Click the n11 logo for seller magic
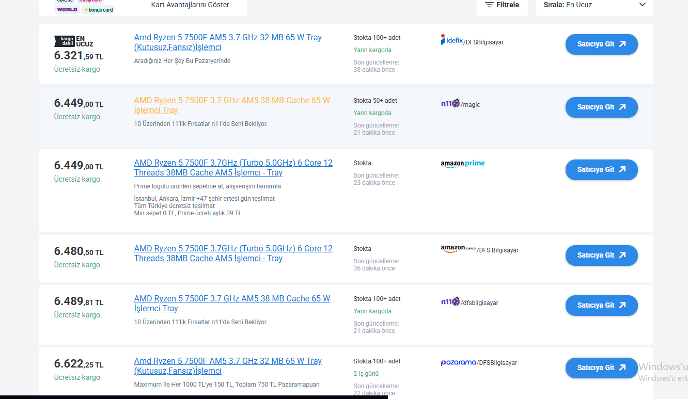Image resolution: width=688 pixels, height=399 pixels. point(450,103)
